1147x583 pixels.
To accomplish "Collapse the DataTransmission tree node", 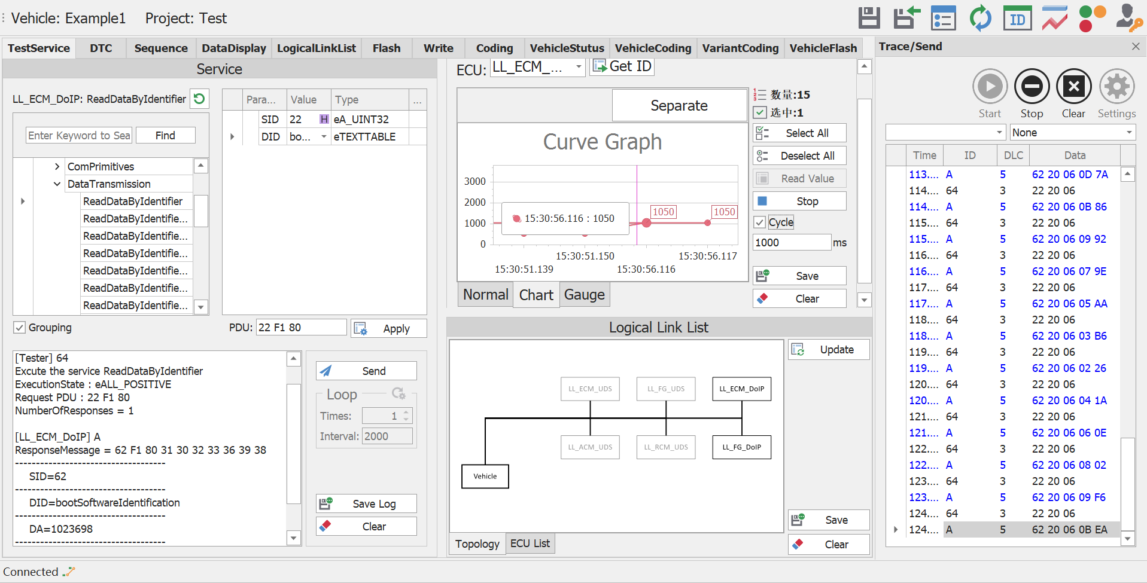I will [x=57, y=184].
